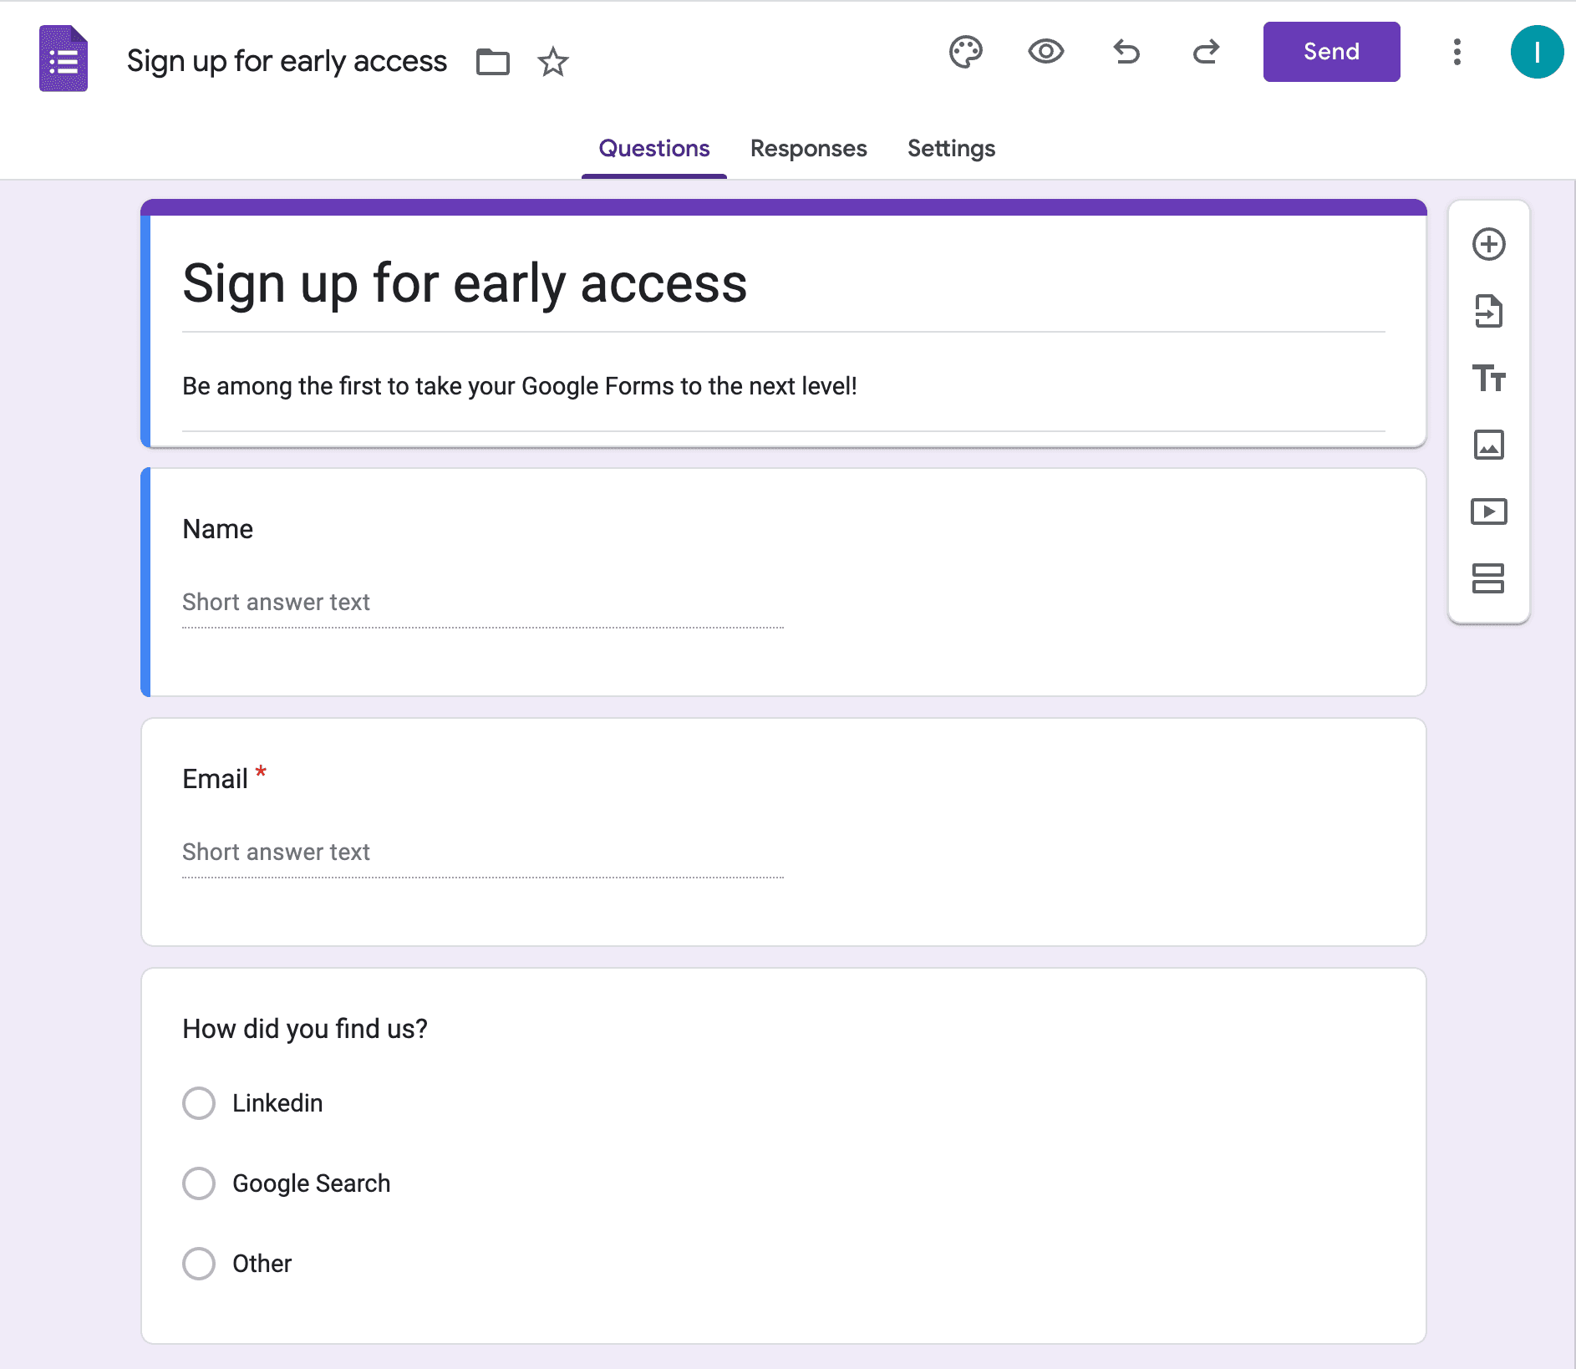Click the Add video icon
Screen dimensions: 1576x1369
[x=1488, y=511]
